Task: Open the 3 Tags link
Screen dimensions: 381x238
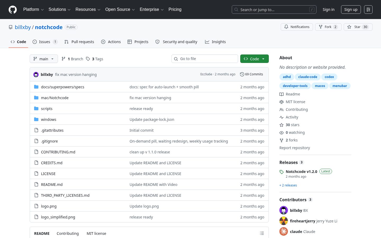Action: tap(95, 59)
